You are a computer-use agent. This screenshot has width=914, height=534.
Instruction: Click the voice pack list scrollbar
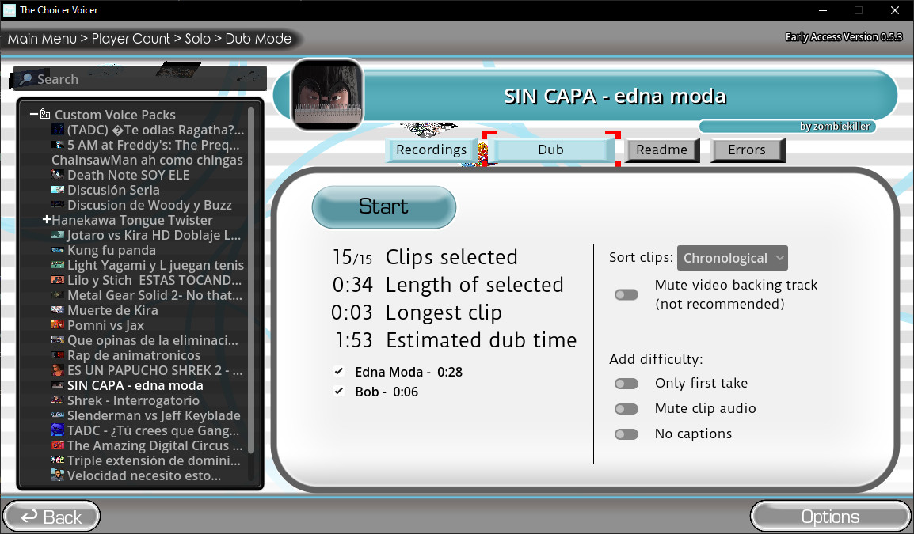251,279
